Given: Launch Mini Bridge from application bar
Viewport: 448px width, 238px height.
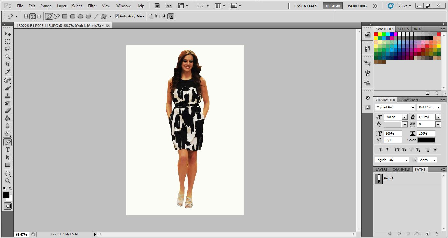Looking at the screenshot, I should point(169,6).
